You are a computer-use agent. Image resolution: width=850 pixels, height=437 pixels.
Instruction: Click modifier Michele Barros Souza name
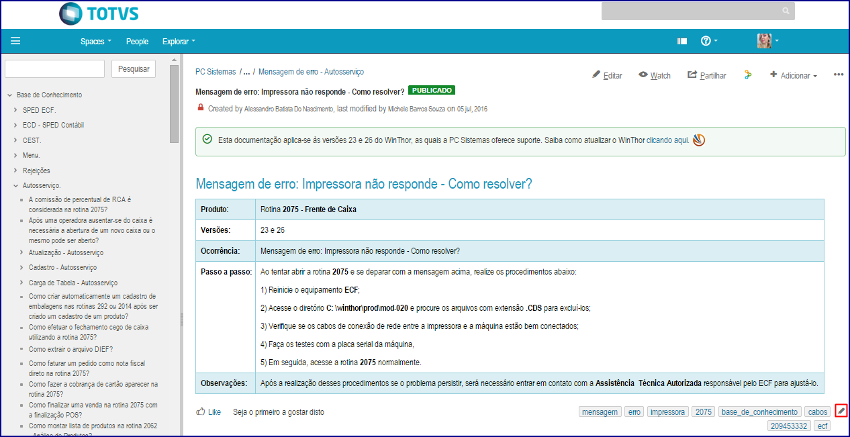tap(416, 109)
